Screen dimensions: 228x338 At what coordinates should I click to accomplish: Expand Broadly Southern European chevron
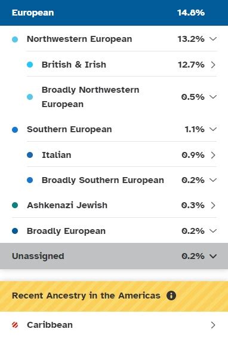(213, 180)
